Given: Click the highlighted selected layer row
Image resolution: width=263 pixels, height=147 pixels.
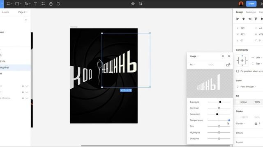Looking at the screenshot, I should 15,67.
